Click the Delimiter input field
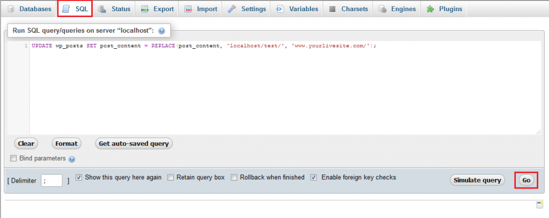The height and width of the screenshot is (218, 549). click(52, 181)
